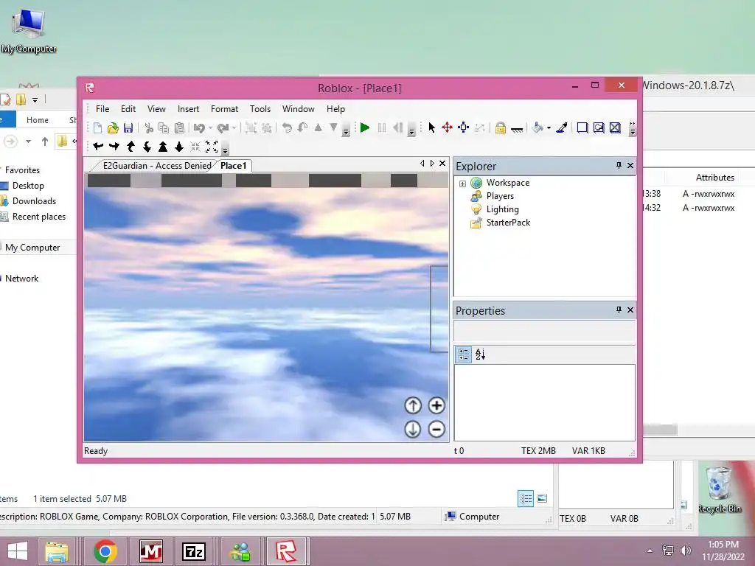Viewport: 755px width, 566px height.
Task: Select Lighting in Explorer
Action: [x=502, y=209]
